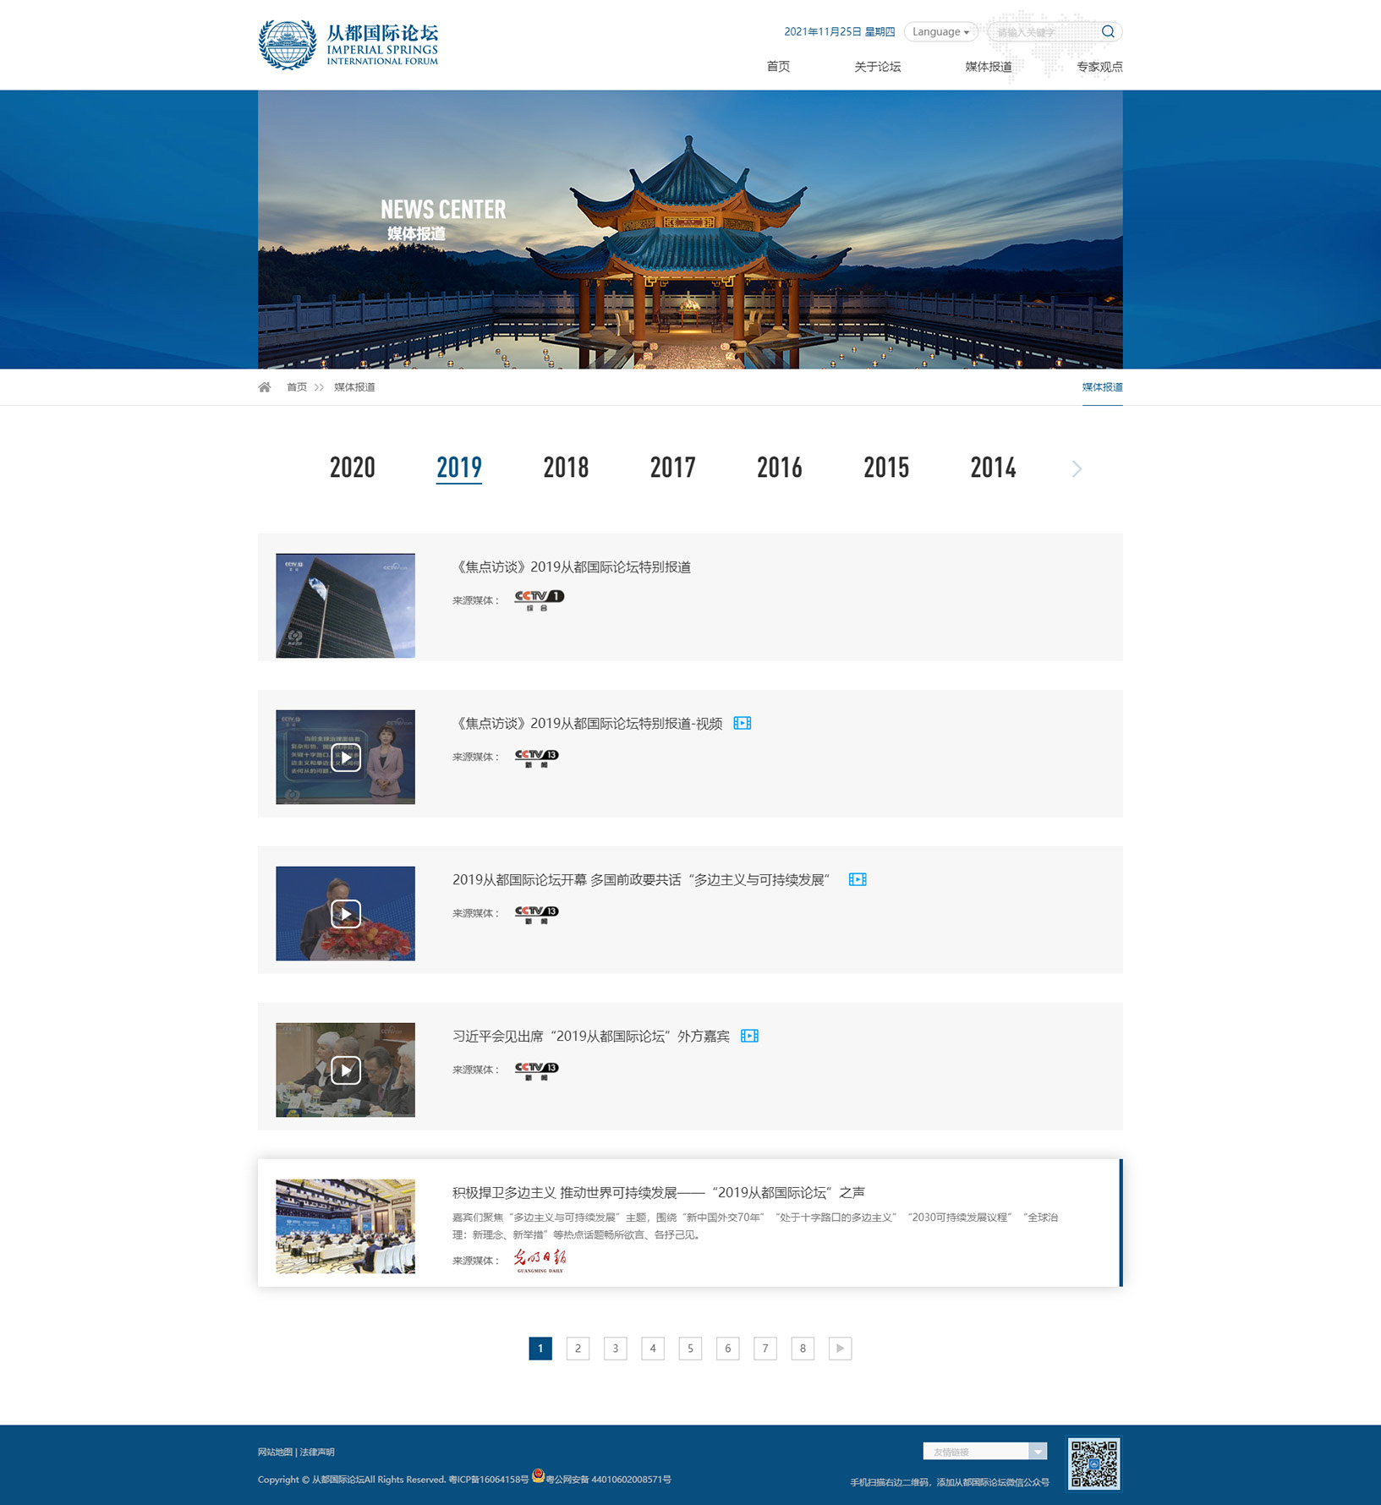Open 专家观点 navigation menu

pos(1099,67)
